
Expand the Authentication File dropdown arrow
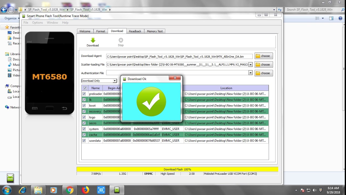click(x=251, y=73)
